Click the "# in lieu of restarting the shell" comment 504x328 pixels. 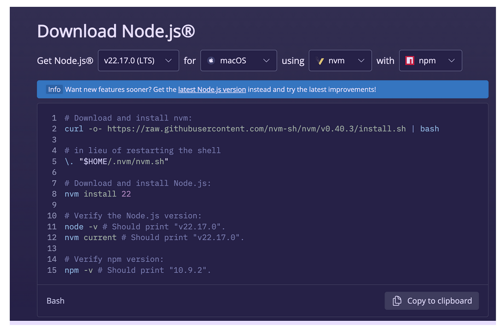pyautogui.click(x=143, y=150)
